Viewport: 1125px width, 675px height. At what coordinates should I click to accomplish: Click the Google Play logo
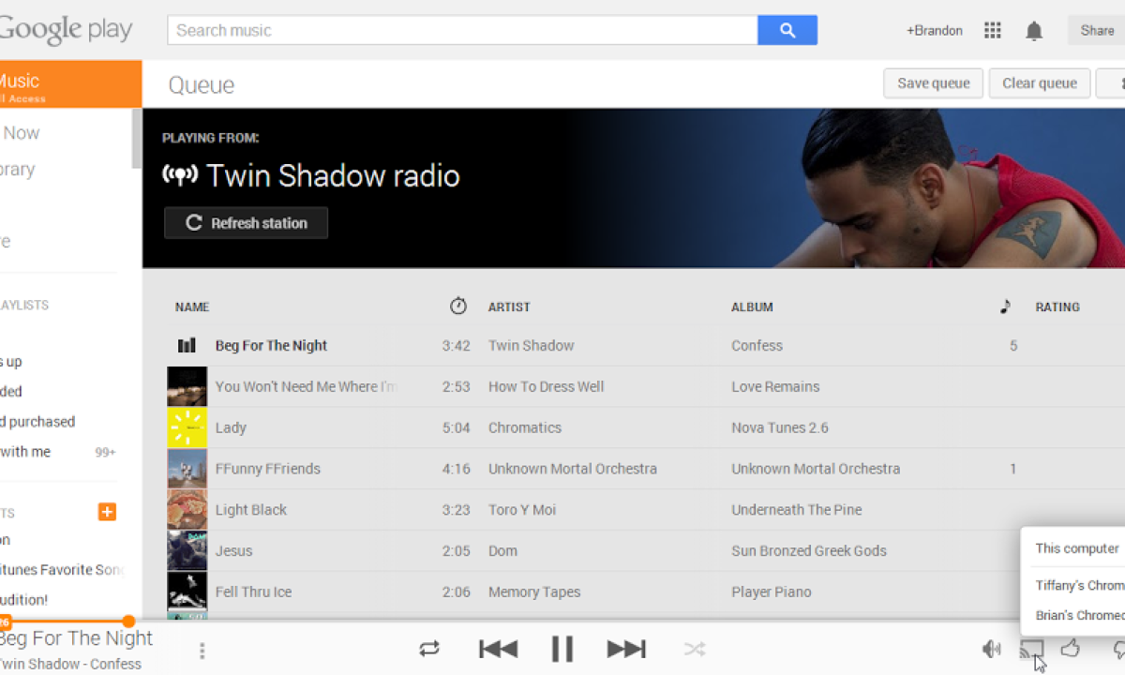(64, 30)
